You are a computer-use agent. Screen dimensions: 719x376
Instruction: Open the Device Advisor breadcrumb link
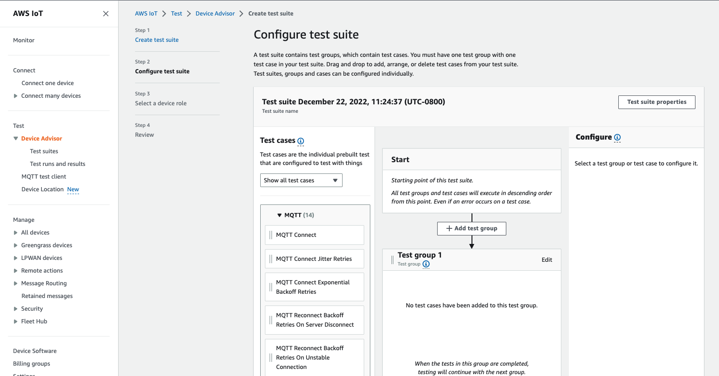coord(215,13)
